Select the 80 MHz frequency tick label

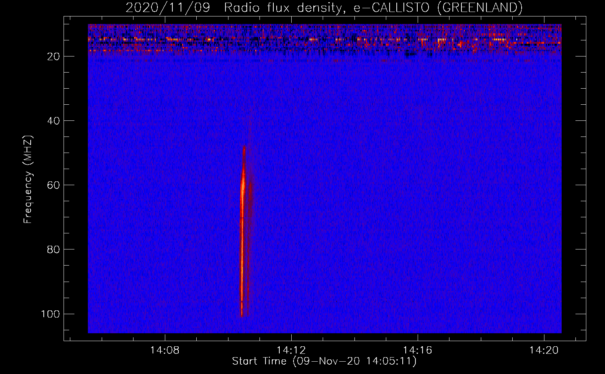(53, 249)
